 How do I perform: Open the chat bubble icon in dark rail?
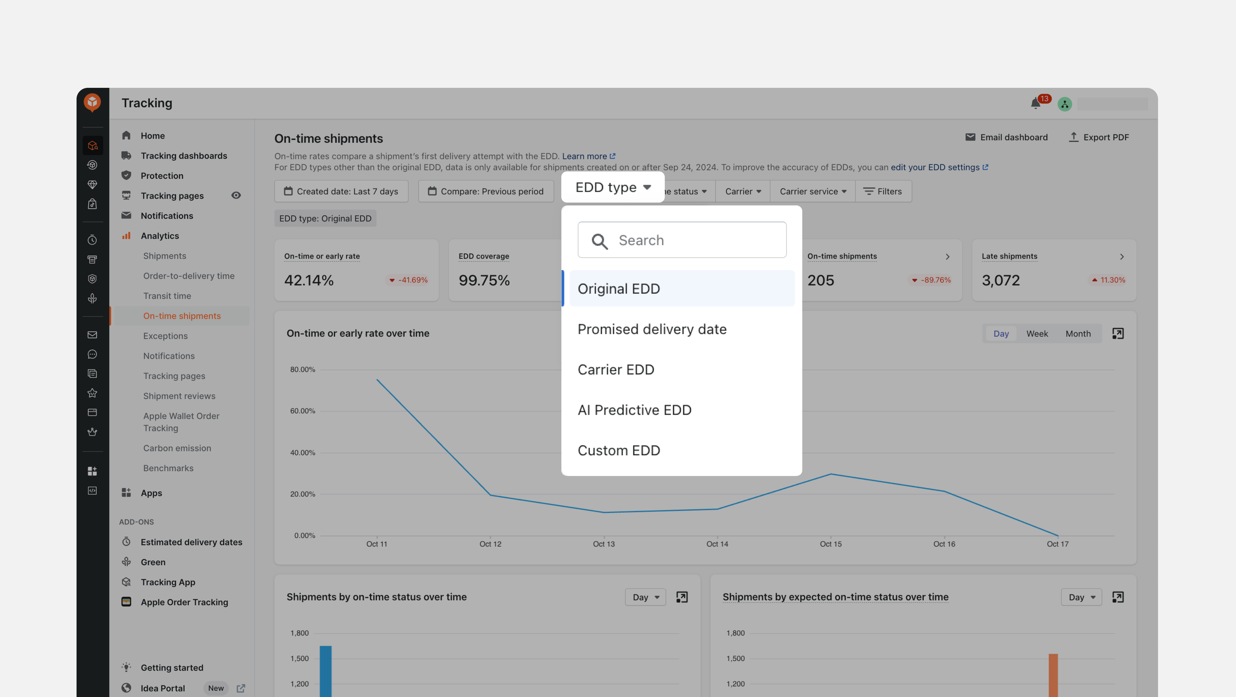click(93, 354)
